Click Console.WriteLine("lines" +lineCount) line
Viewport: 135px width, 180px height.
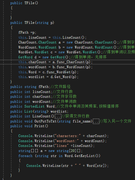[x=56, y=146]
